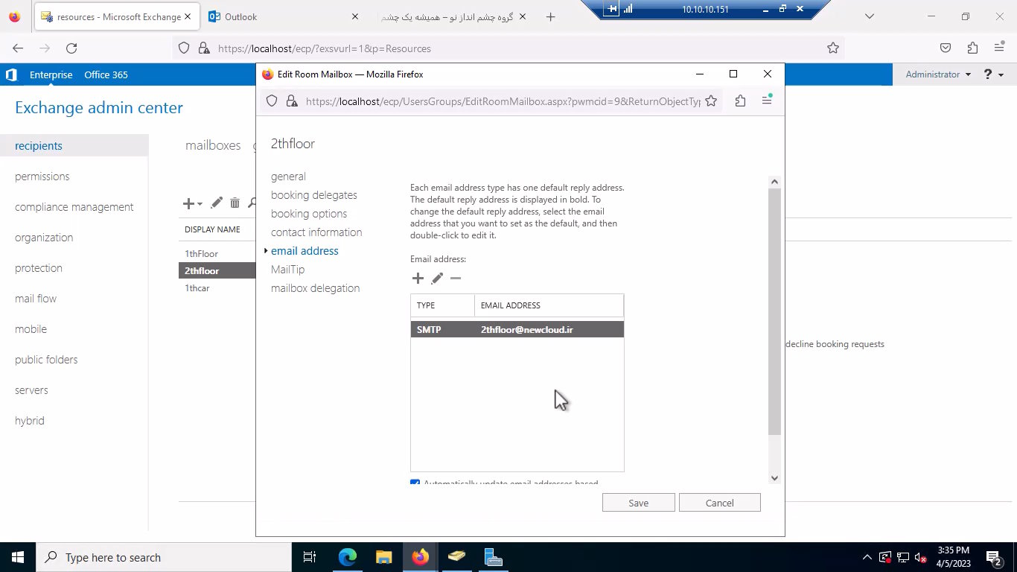The image size is (1017, 572).
Task: Click Office 365 link in header
Action: click(x=106, y=74)
